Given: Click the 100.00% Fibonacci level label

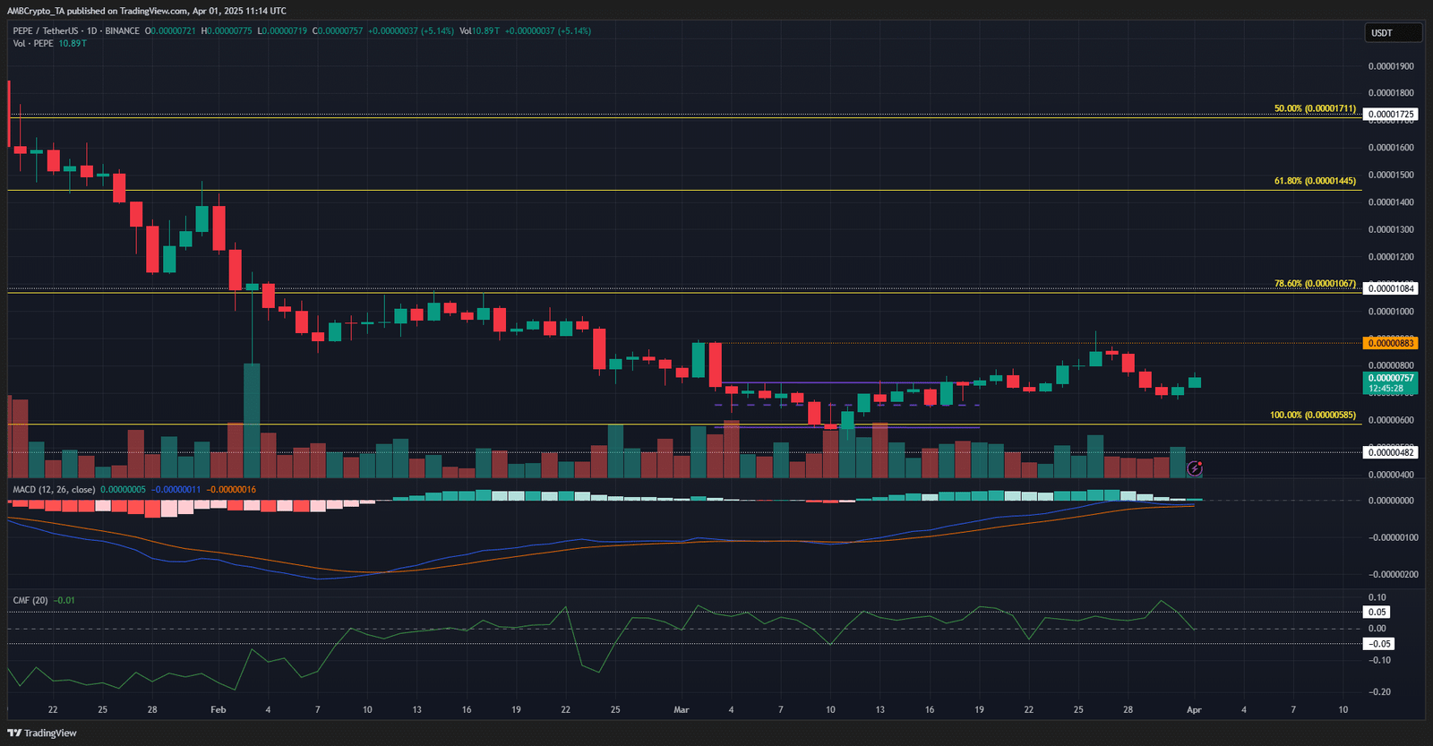Looking at the screenshot, I should [1312, 416].
